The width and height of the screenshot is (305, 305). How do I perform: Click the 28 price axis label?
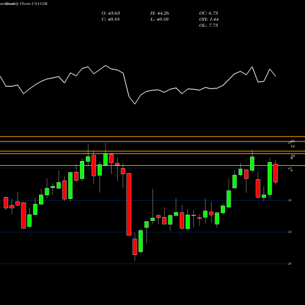click(290, 264)
